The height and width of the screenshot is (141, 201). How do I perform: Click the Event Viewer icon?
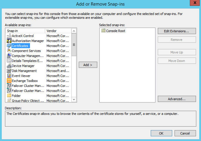point(9,76)
